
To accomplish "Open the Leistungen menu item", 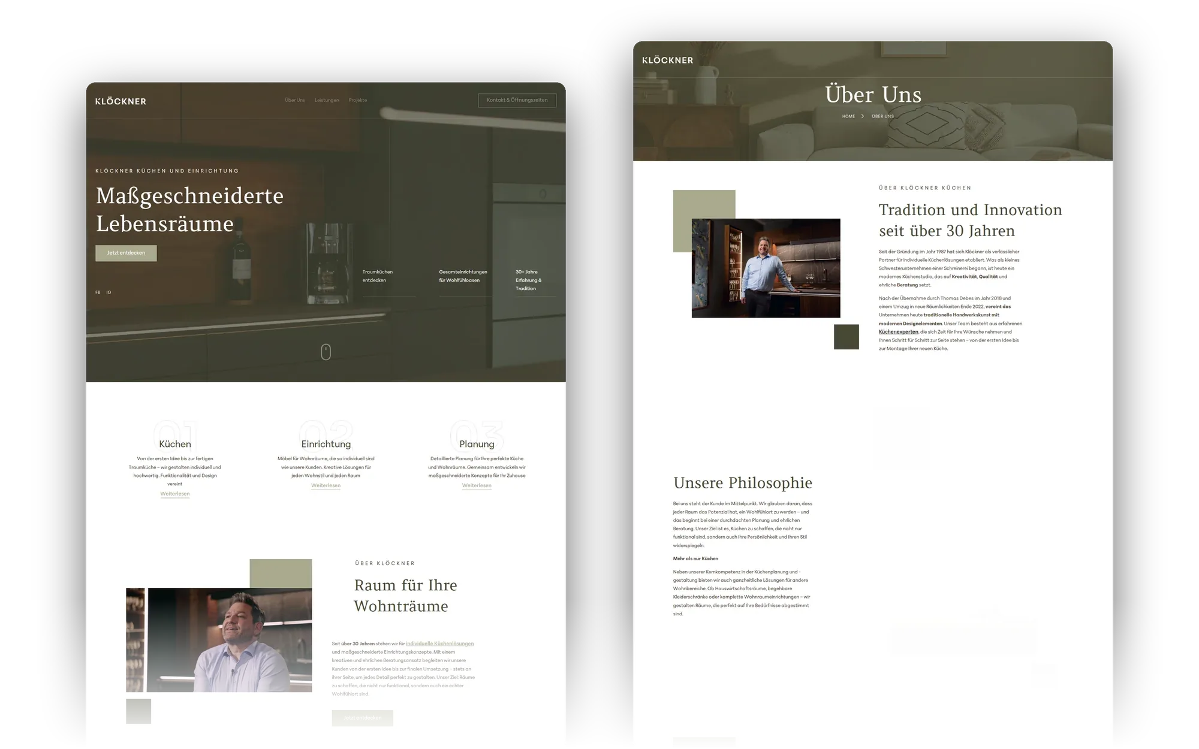I will pos(327,100).
